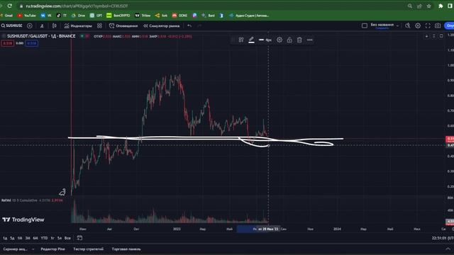454x255 pixels.
Task: Click the RelVol indicator legend
Action: pyautogui.click(x=32, y=200)
